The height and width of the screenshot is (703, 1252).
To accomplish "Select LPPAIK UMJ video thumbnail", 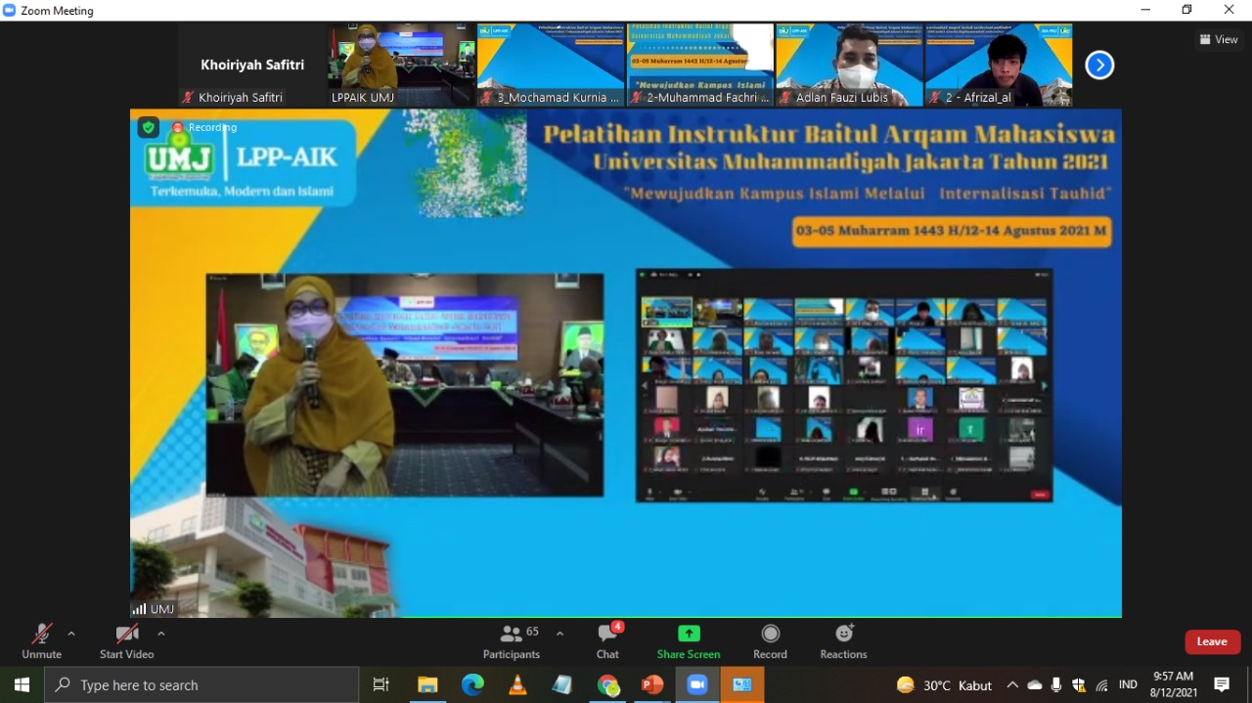I will point(402,66).
